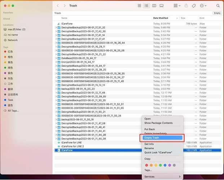Image resolution: width=224 pixels, height=180 pixels.
Task: Switch to gallery view
Action: coord(162,6)
